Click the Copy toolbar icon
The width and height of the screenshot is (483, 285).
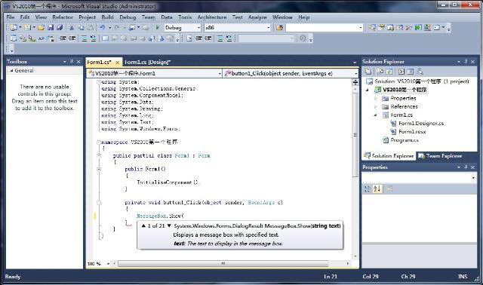(81, 28)
